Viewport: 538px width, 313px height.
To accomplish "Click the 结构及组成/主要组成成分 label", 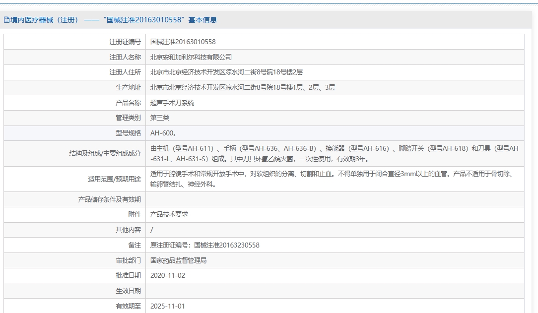I will click(x=105, y=154).
